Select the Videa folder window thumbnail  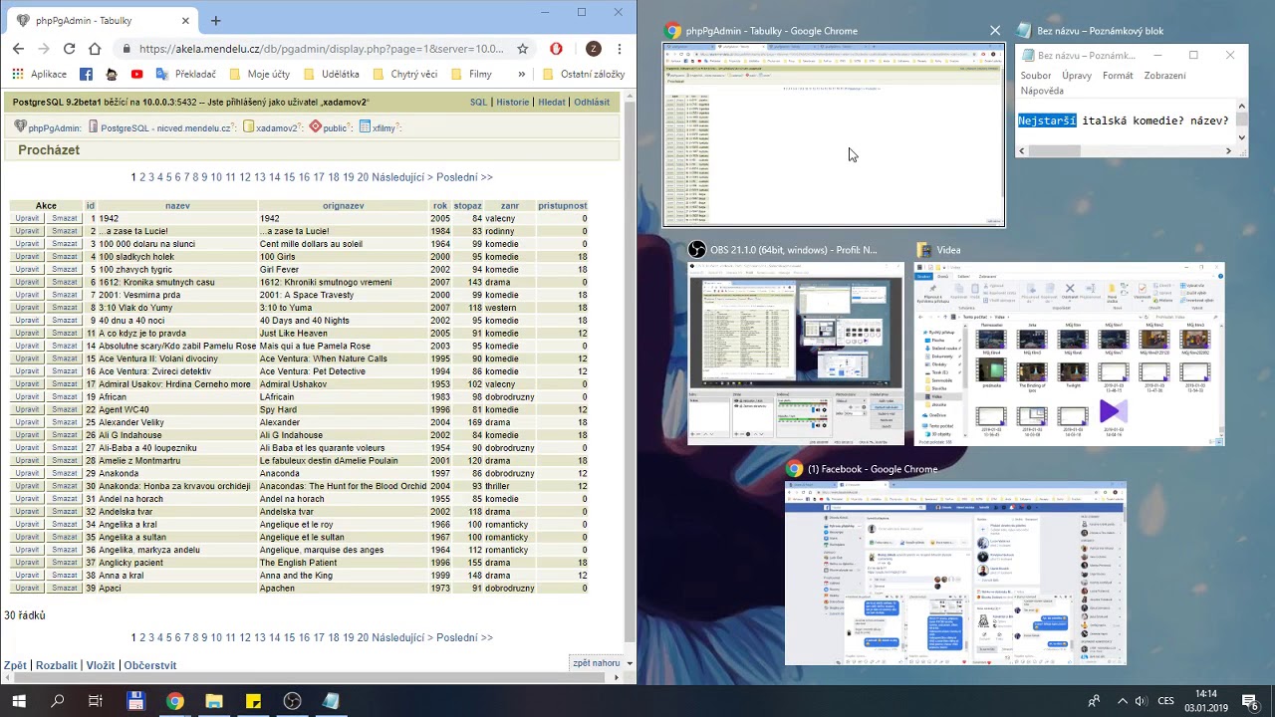tap(1070, 354)
